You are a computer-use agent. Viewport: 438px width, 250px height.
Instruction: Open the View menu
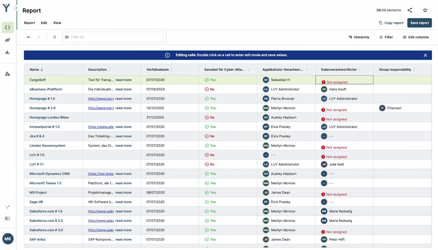pos(57,23)
